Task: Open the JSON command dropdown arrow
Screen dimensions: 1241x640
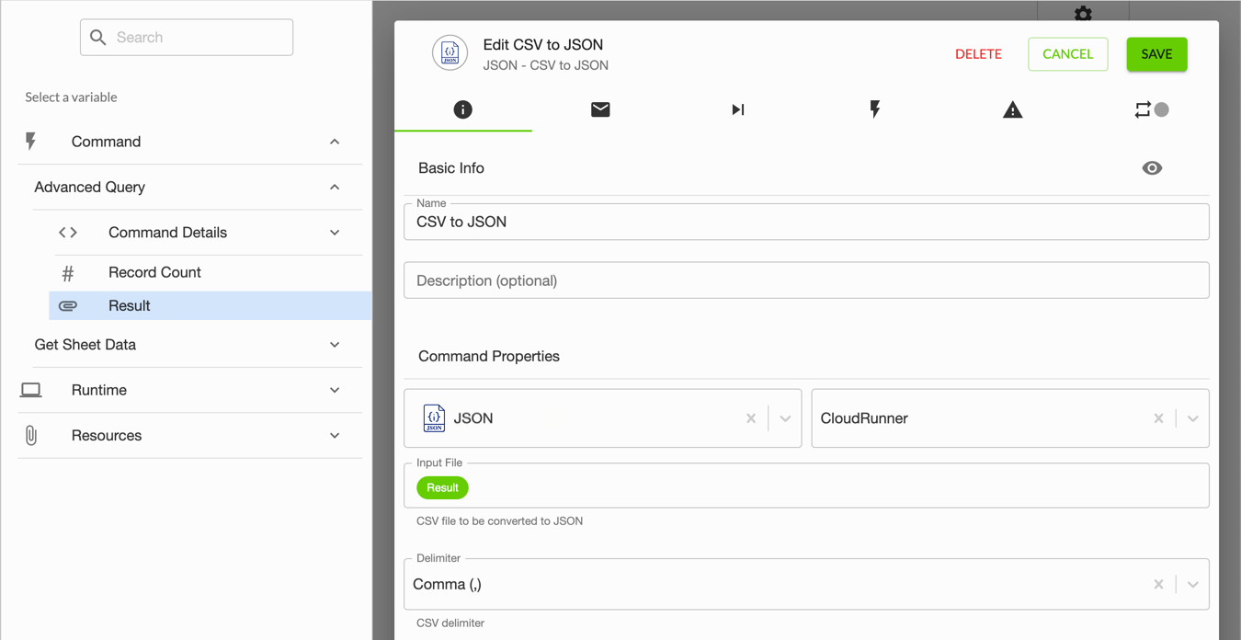Action: [785, 418]
